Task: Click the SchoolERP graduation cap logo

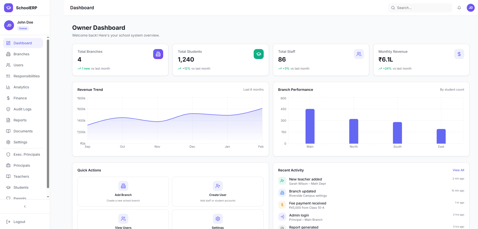Action: [x=9, y=8]
